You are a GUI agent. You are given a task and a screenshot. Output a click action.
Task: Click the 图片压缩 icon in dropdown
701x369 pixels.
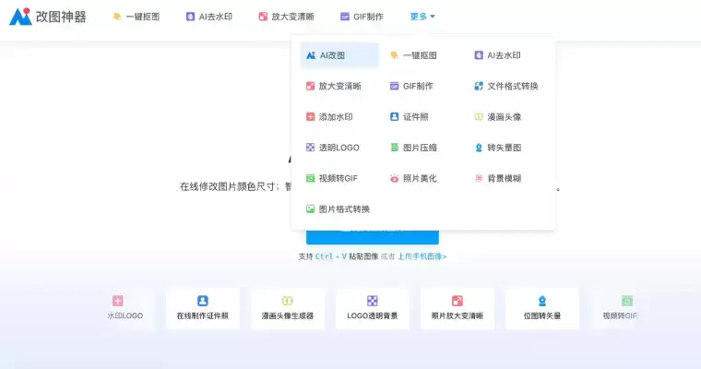click(x=395, y=148)
